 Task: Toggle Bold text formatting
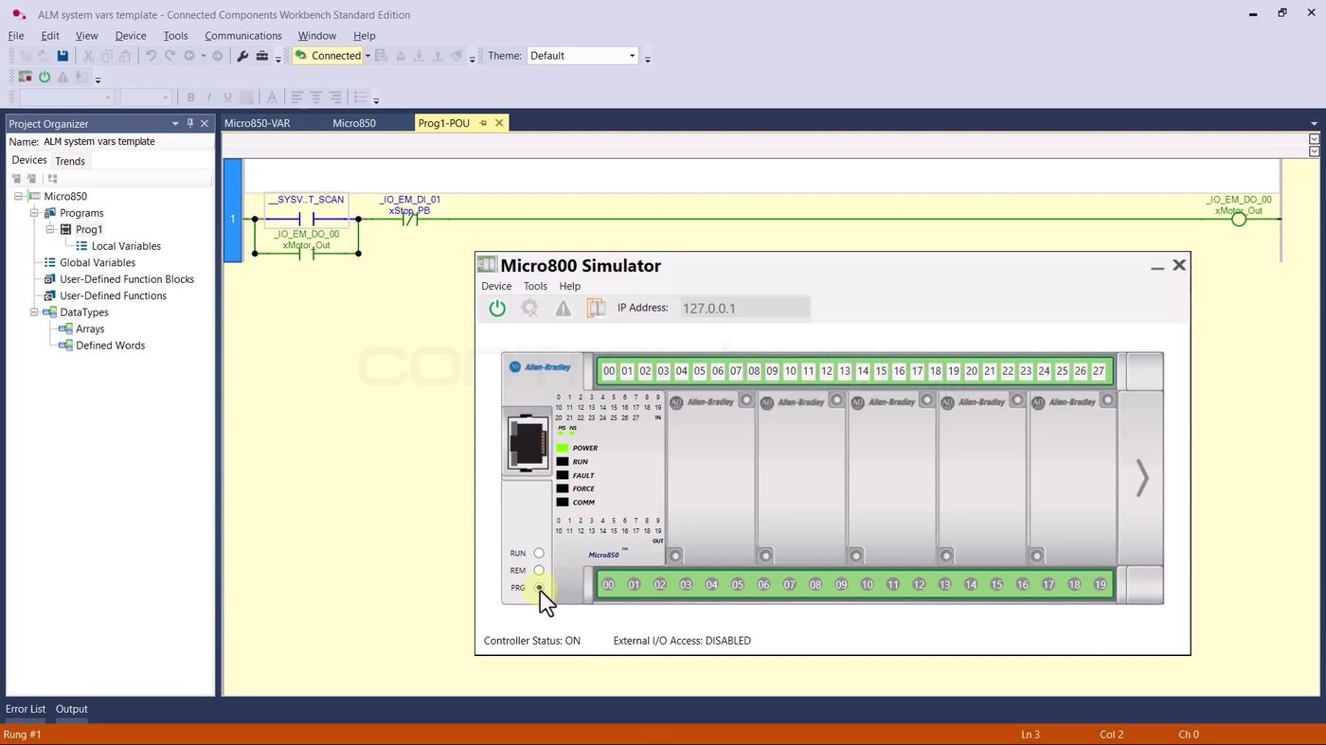[190, 98]
